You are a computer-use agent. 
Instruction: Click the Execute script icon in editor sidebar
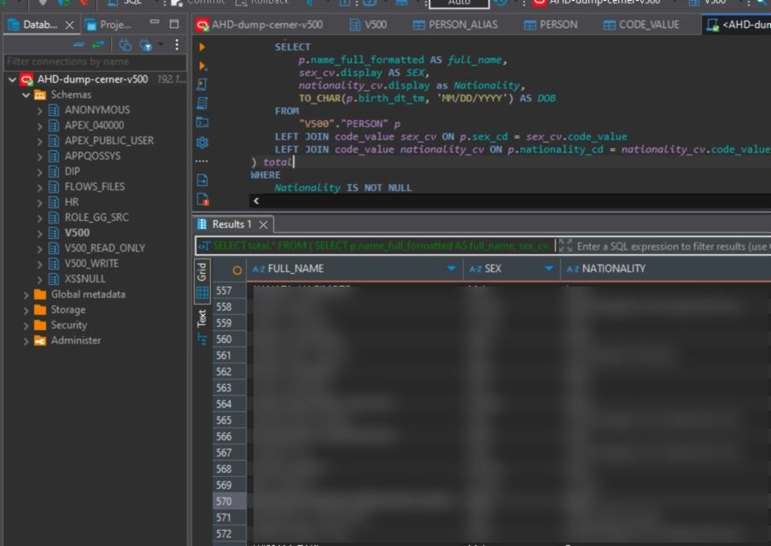click(202, 84)
